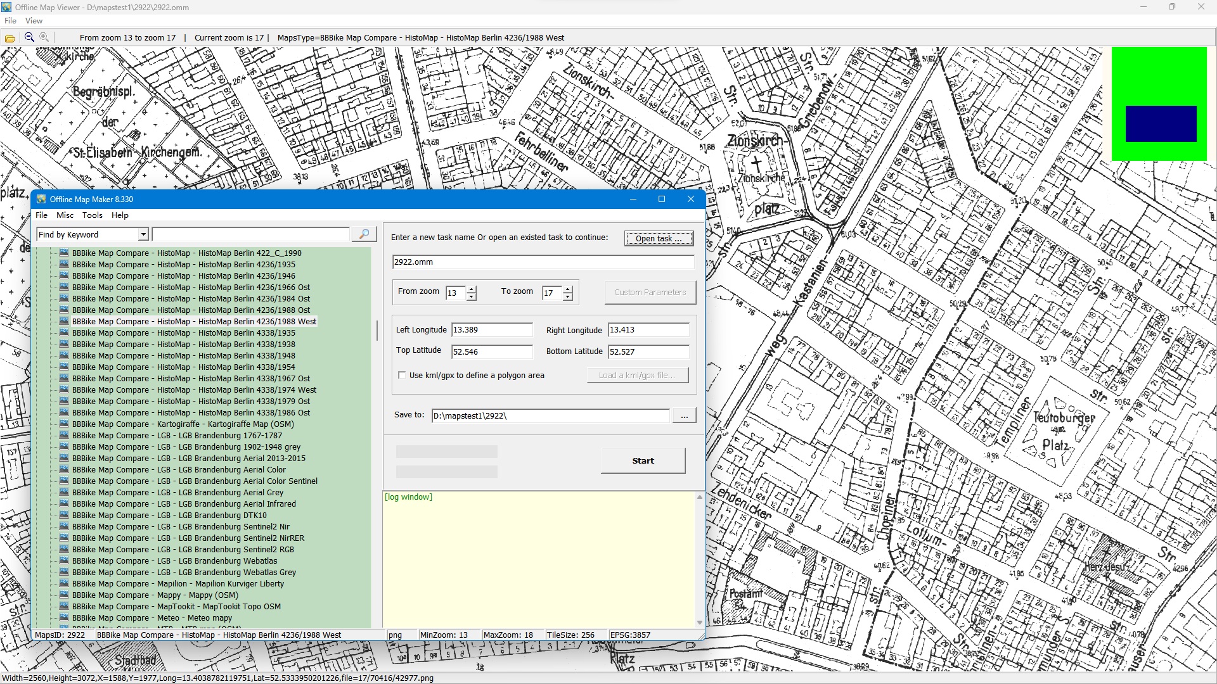The image size is (1217, 684).
Task: Click the map icon of Kartogiraffe Map (OSM)
Action: pos(64,424)
